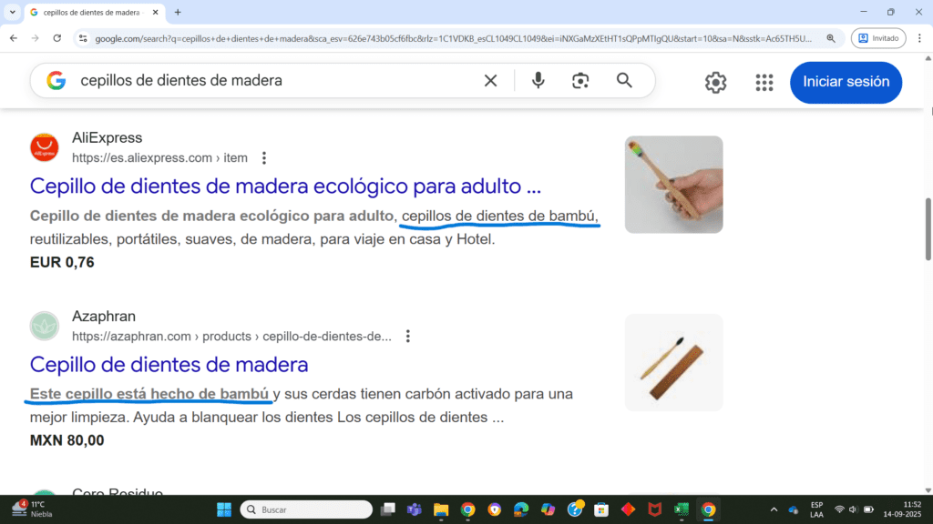The width and height of the screenshot is (933, 524).
Task: Click the Google G logo
Action: tap(56, 81)
